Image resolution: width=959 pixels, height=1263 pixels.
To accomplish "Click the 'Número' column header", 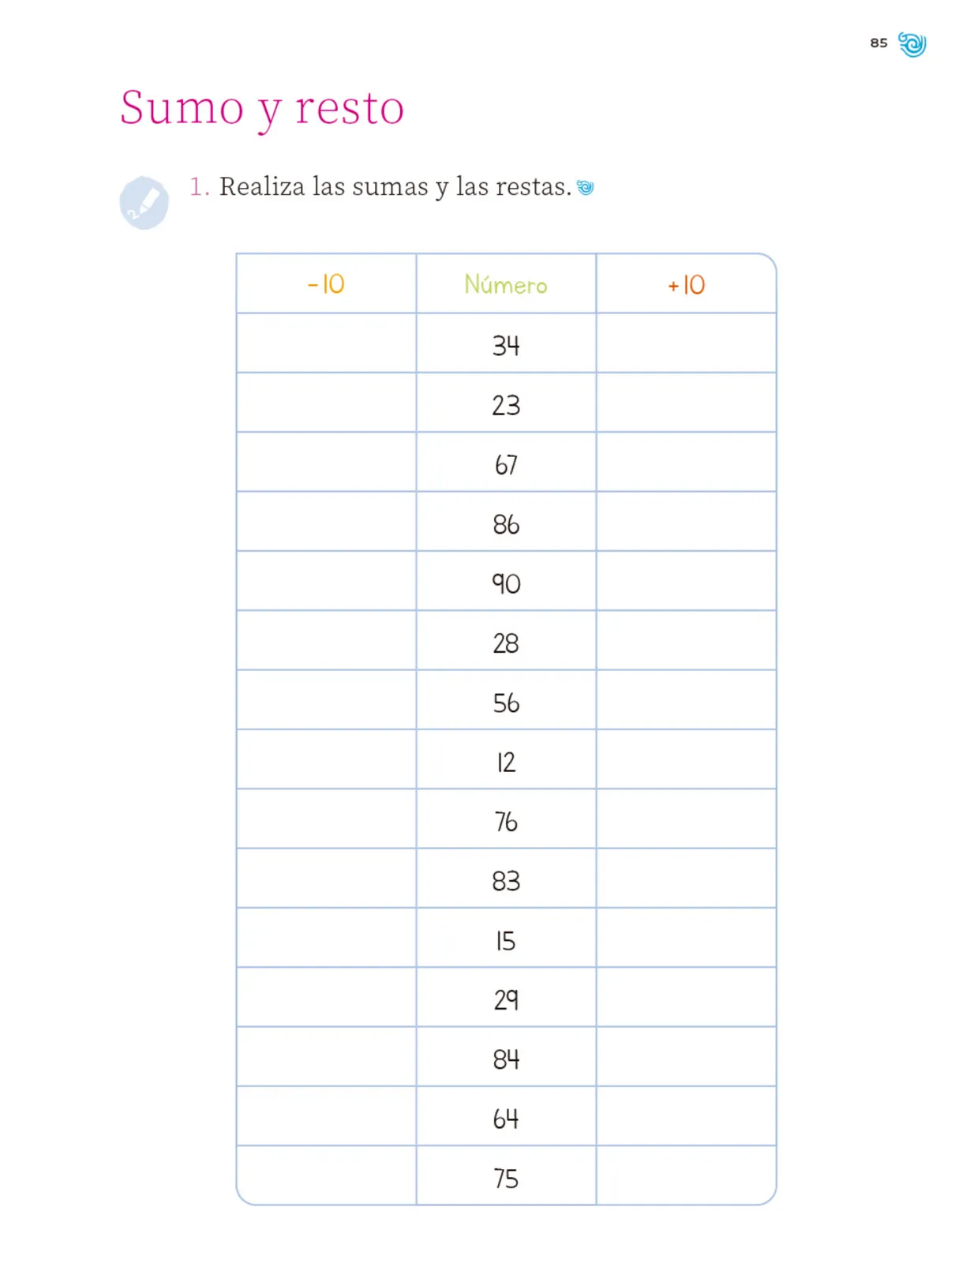I will (506, 283).
